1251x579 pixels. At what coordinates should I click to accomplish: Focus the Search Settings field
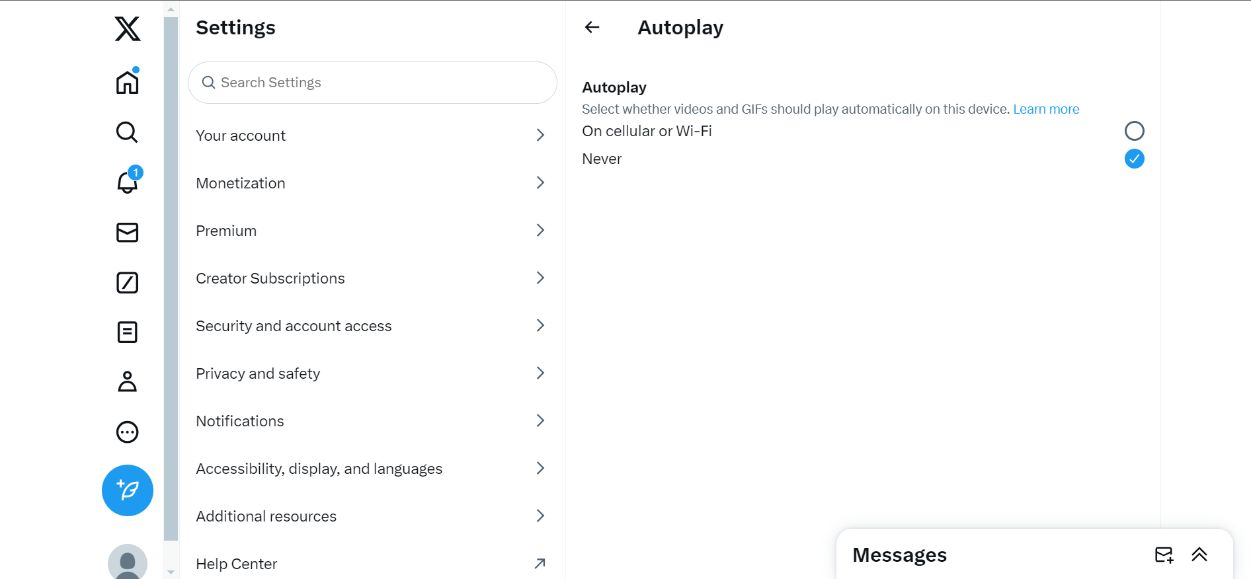pos(372,83)
